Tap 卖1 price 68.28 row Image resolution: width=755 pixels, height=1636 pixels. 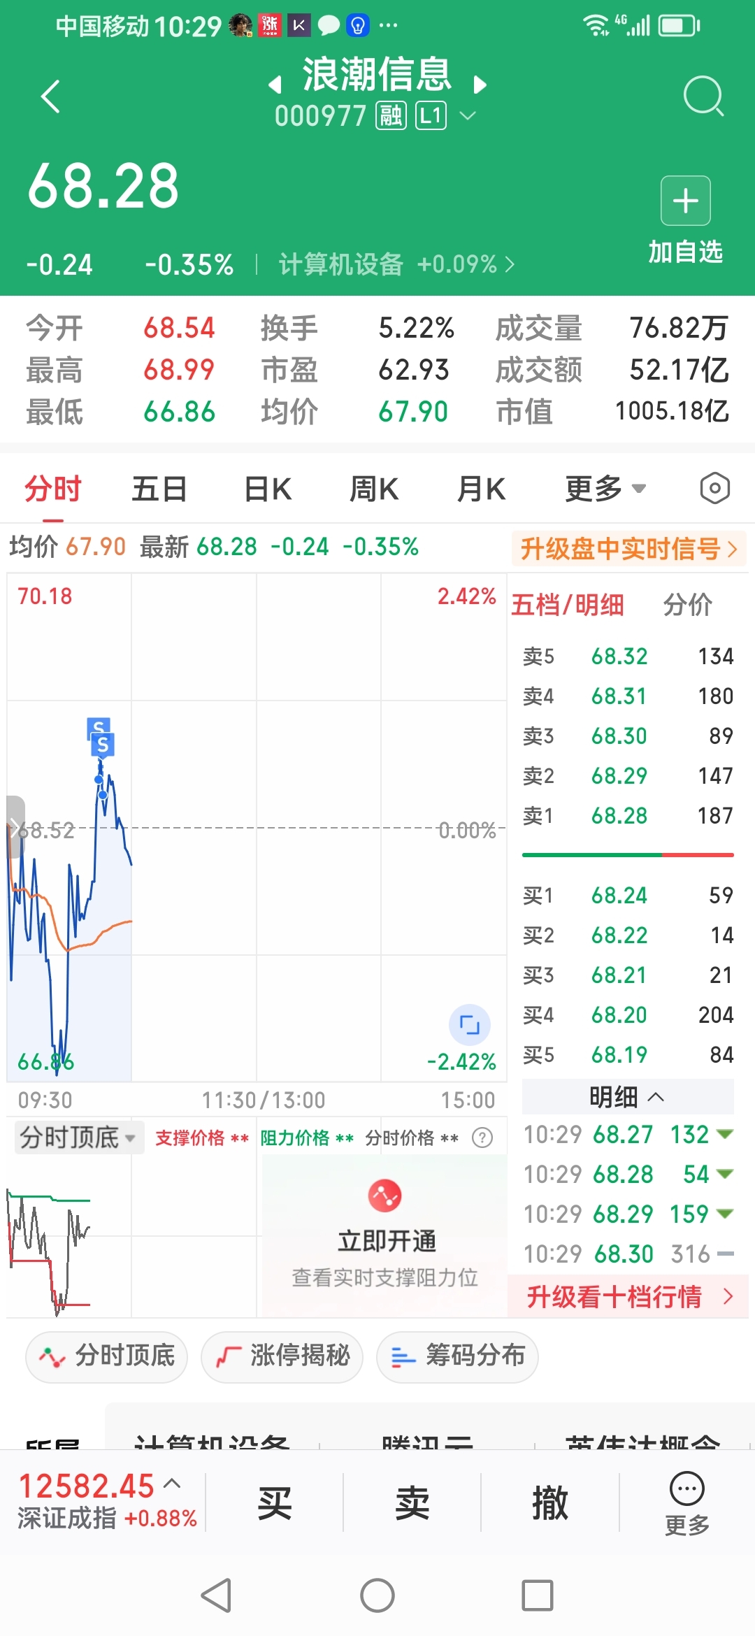628,815
